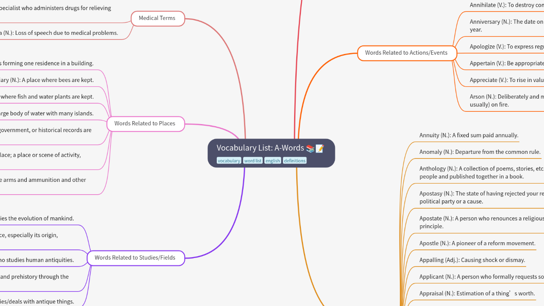Click the books and memo emoji in title
Screen dimensions: 544x306
(x=315, y=148)
